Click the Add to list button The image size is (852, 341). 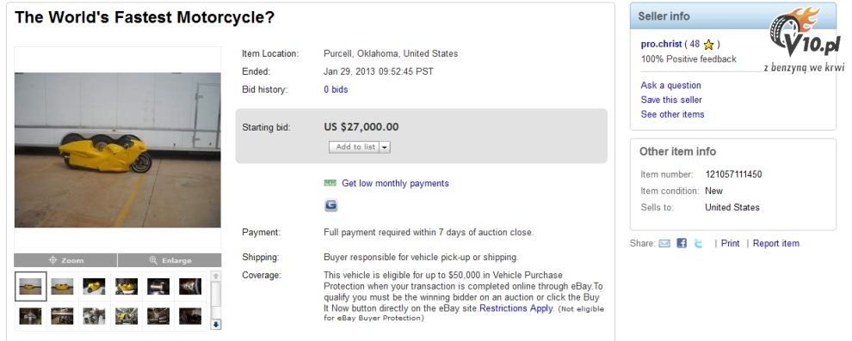(355, 147)
